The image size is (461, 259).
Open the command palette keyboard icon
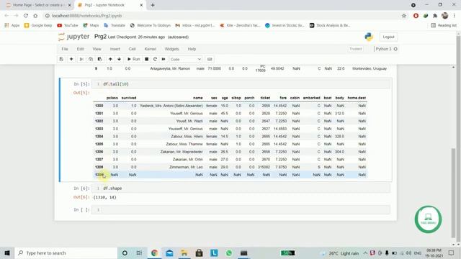210,59
